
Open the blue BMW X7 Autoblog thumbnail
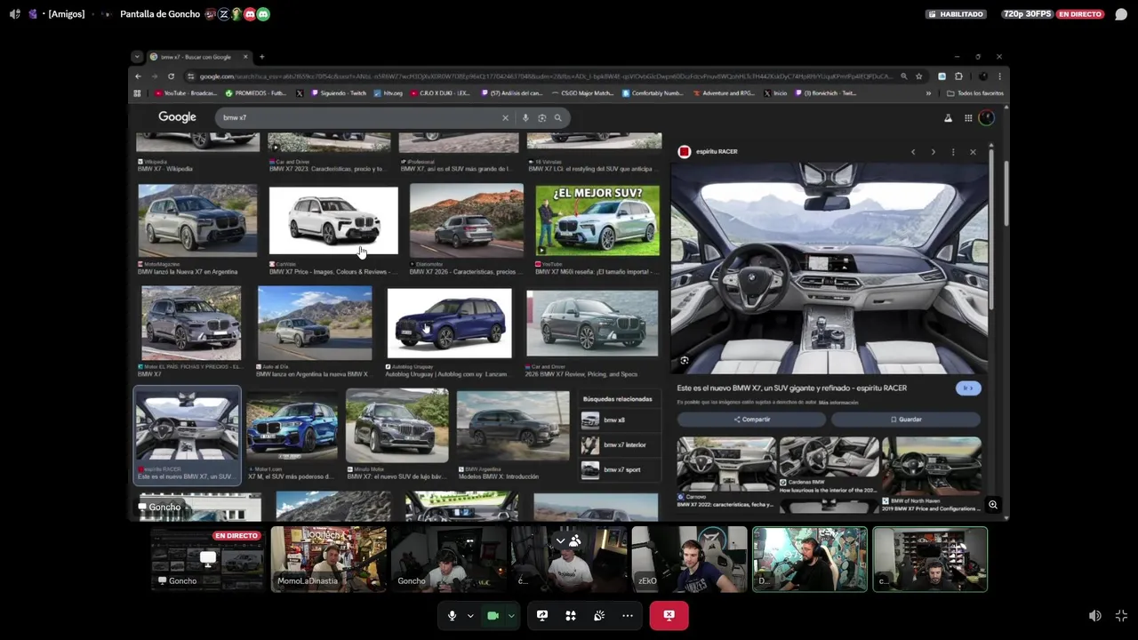[x=450, y=324]
